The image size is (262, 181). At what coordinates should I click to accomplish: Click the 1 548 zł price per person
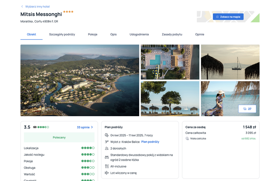[x=250, y=127]
